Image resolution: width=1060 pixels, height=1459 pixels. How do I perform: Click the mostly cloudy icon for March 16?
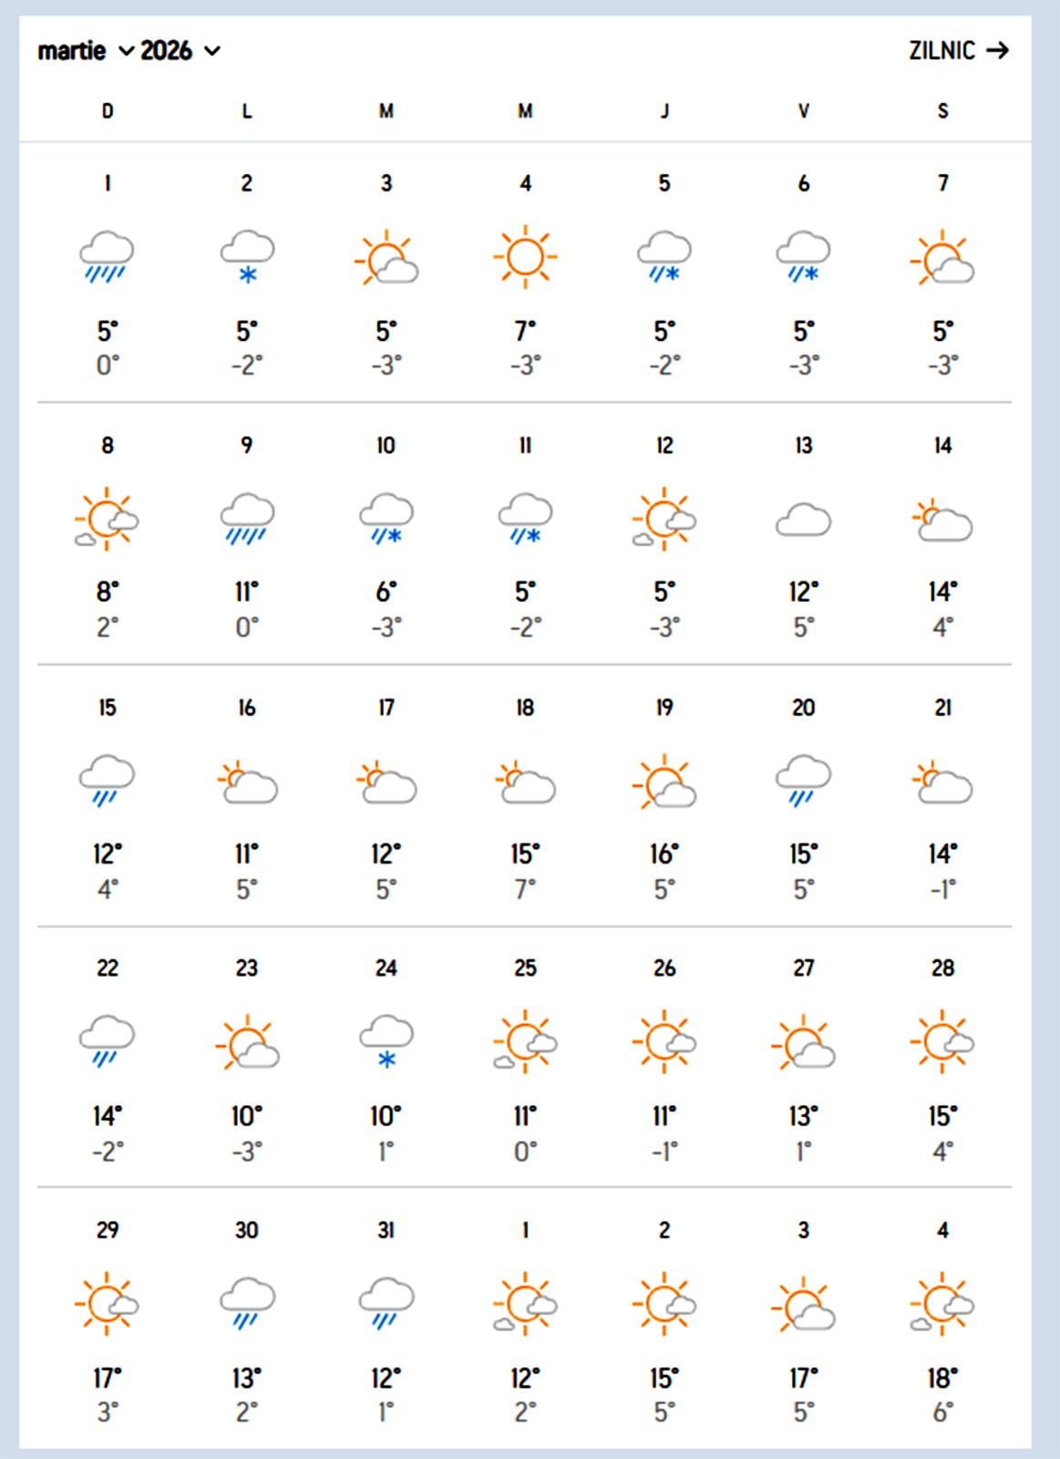[247, 781]
